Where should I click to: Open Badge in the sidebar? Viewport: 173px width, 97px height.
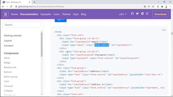pos(7,63)
